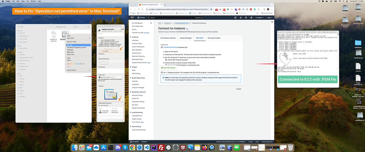Select Blue tag in Finder sidebar

point(21,87)
